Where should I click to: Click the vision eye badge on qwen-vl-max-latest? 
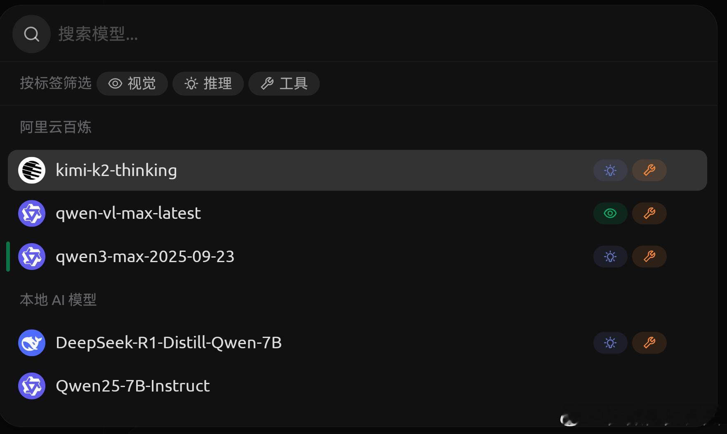click(x=610, y=213)
